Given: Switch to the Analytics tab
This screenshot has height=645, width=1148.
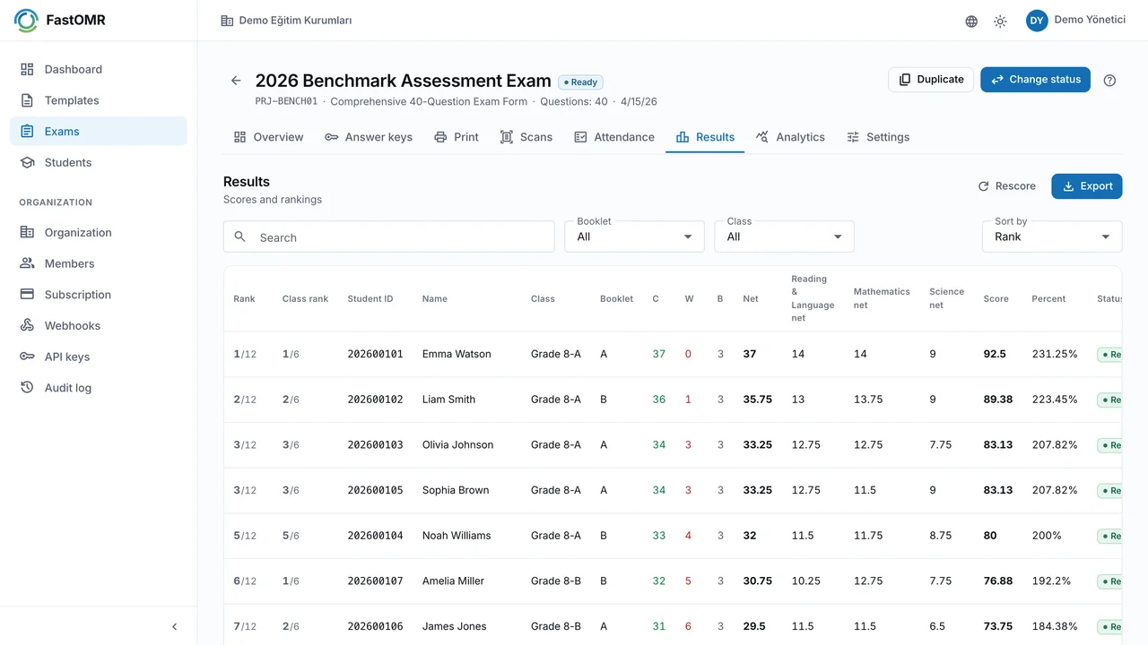Looking at the screenshot, I should (790, 137).
